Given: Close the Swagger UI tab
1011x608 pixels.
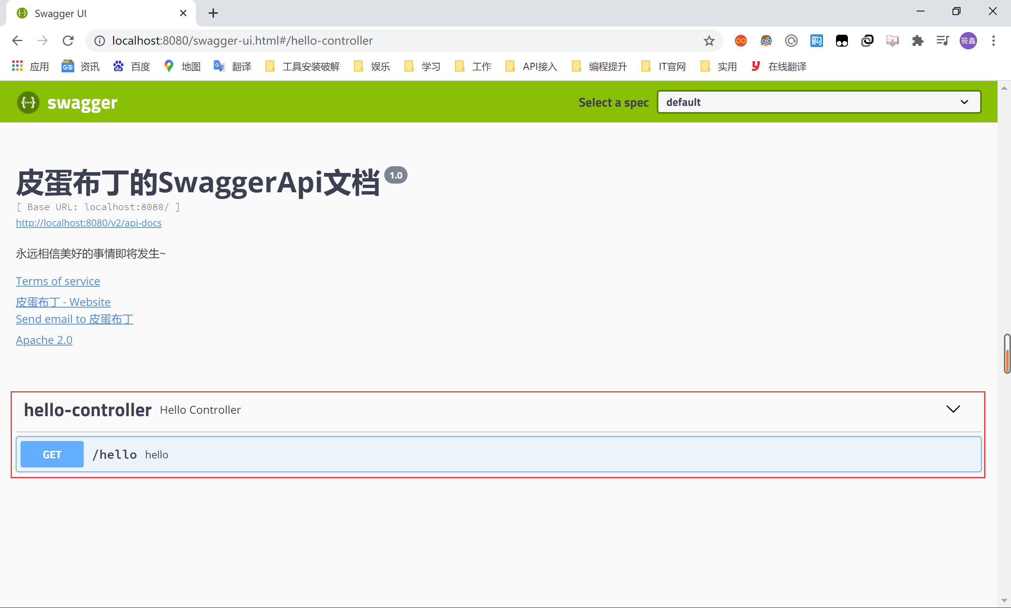Looking at the screenshot, I should tap(183, 13).
